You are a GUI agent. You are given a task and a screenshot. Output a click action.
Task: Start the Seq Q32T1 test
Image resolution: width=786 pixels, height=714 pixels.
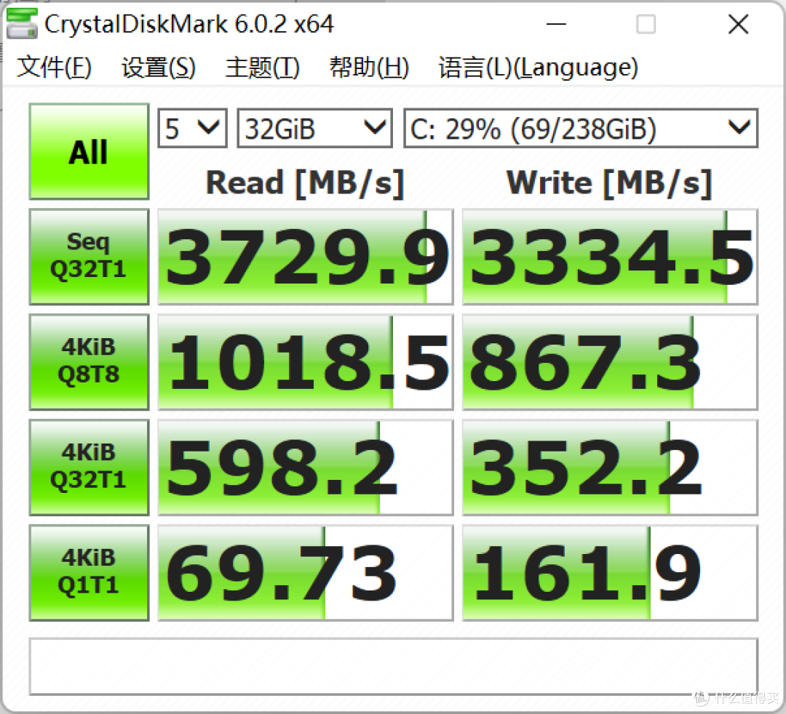pos(90,257)
